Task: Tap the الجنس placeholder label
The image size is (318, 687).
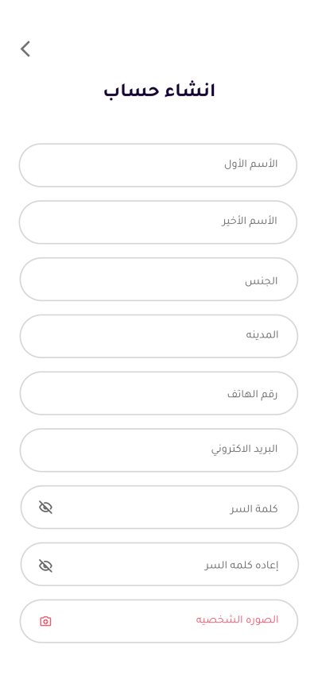Action: (x=261, y=280)
